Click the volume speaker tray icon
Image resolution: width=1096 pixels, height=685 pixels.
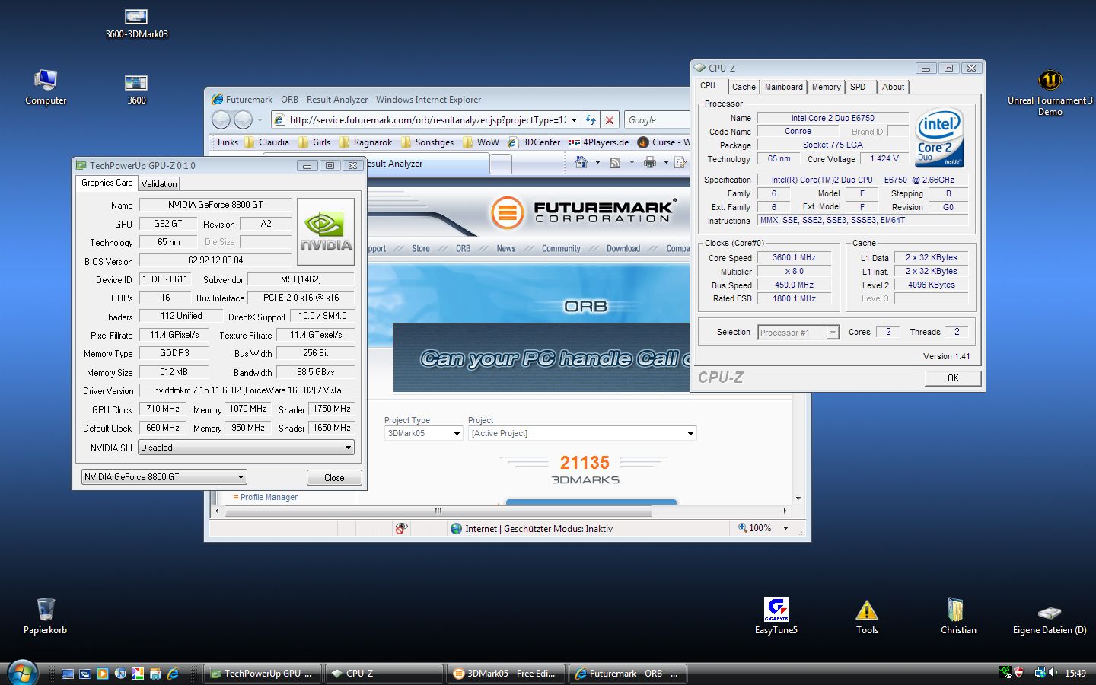click(1053, 673)
